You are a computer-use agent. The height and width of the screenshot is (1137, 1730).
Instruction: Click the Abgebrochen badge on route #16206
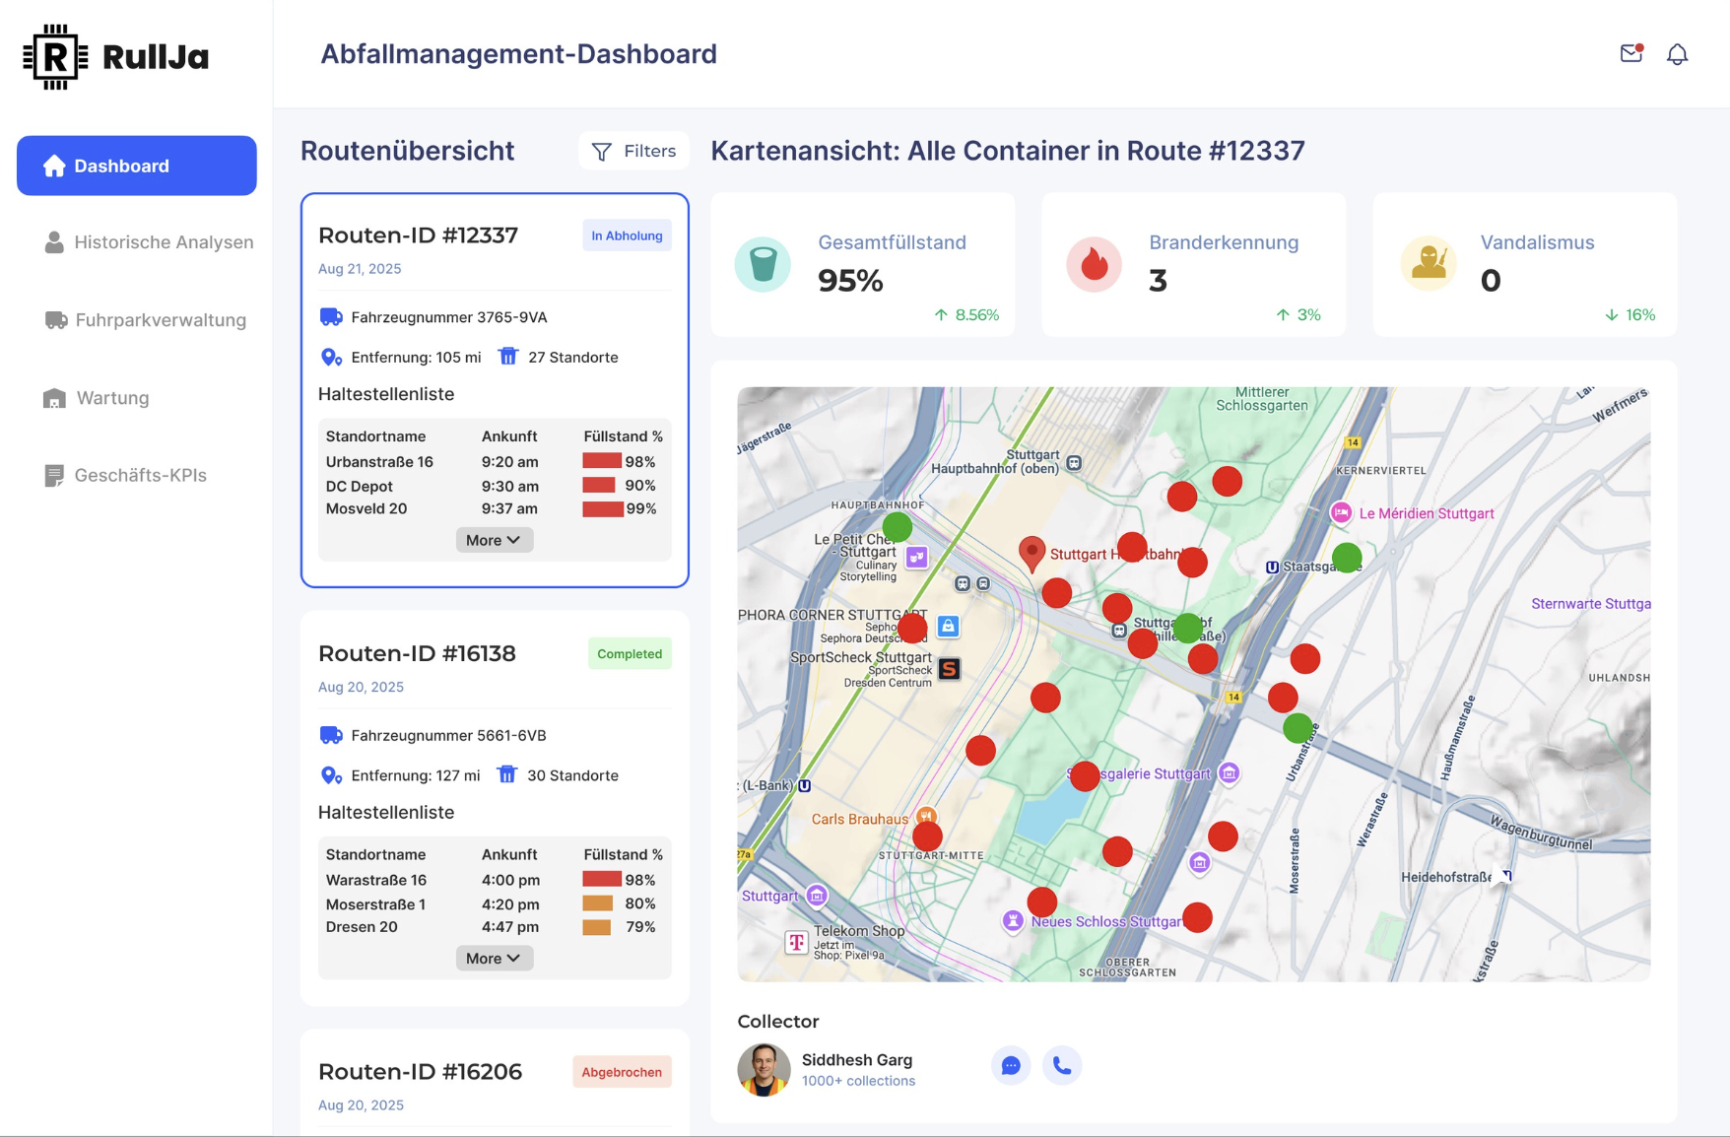tap(622, 1072)
